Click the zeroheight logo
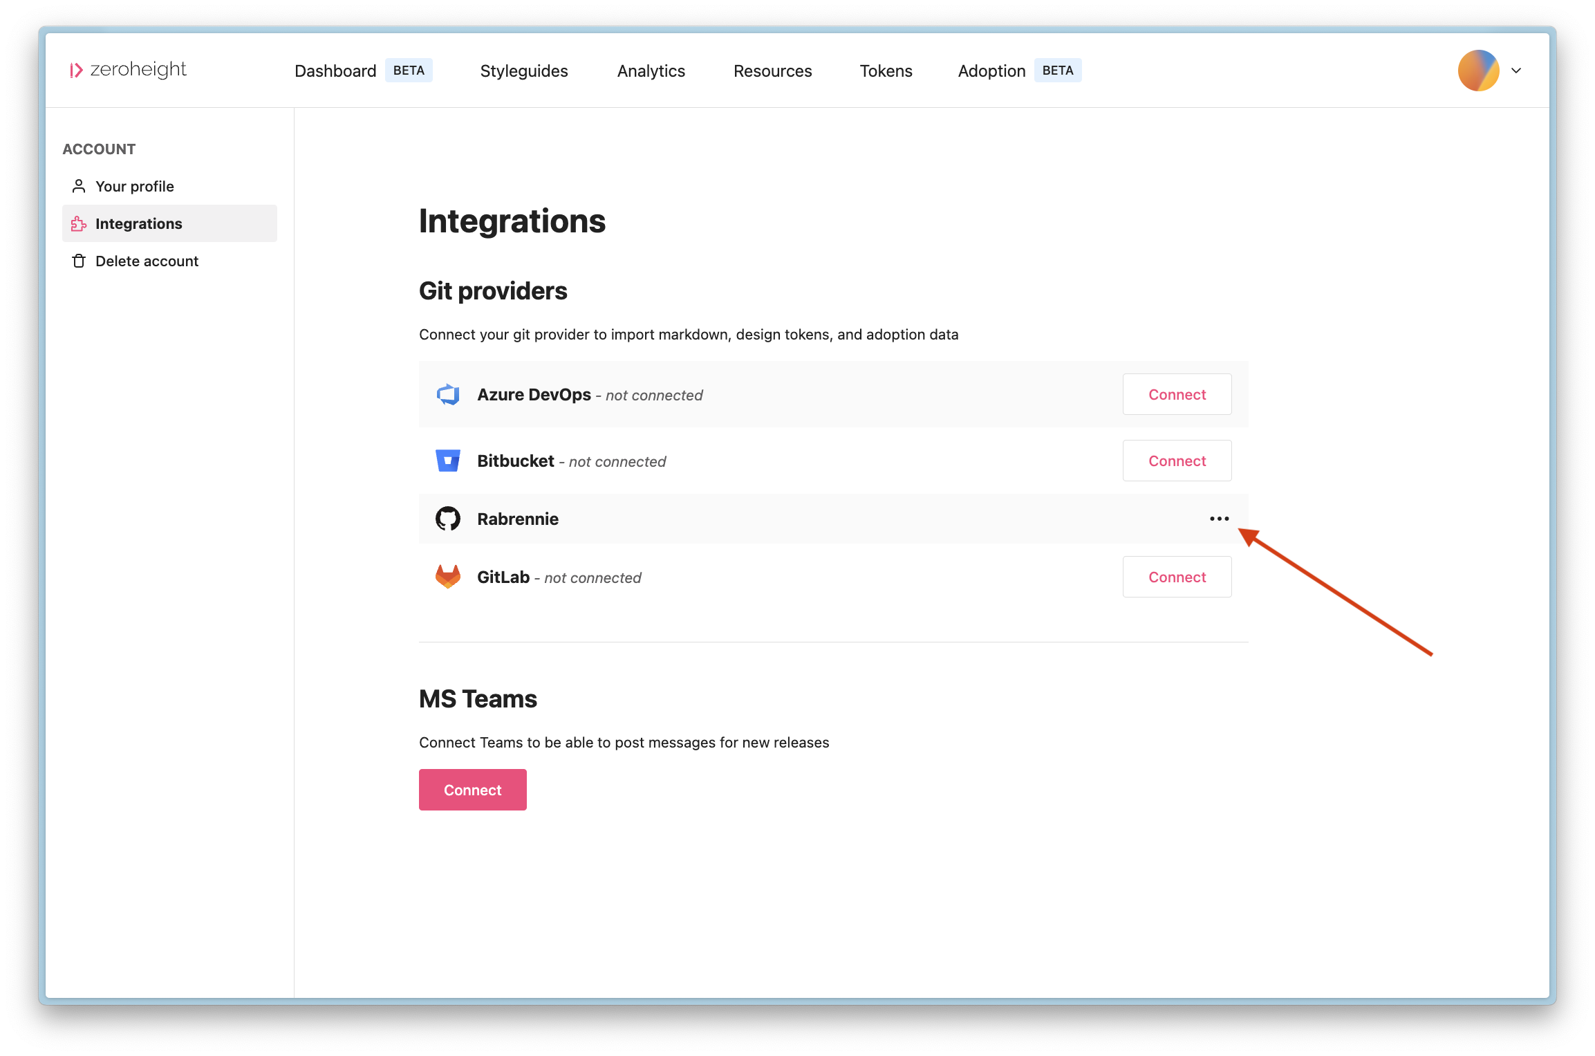This screenshot has width=1595, height=1056. point(128,70)
